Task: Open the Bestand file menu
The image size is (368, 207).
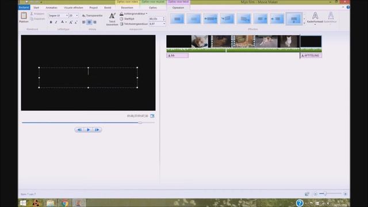Action: [24, 7]
